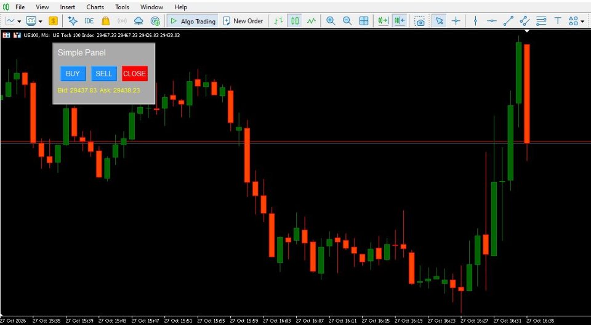
Task: Expand the templates dropdown arrow
Action: pyautogui.click(x=40, y=22)
